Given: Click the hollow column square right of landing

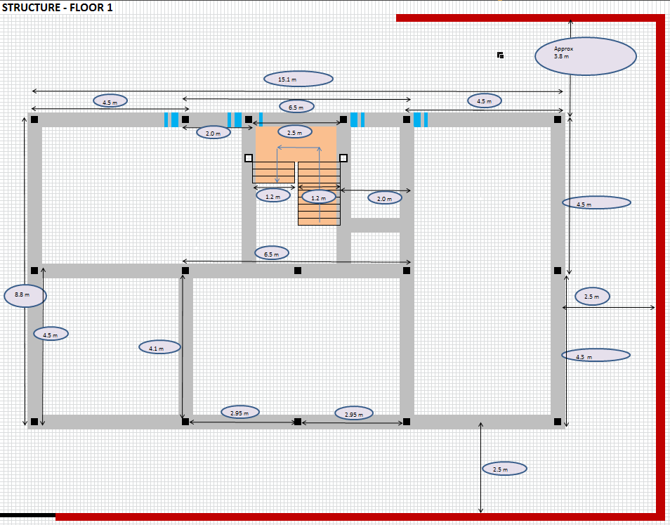Looking at the screenshot, I should pos(343,158).
